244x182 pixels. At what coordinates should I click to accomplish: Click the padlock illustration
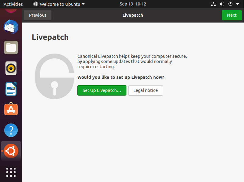(55, 76)
